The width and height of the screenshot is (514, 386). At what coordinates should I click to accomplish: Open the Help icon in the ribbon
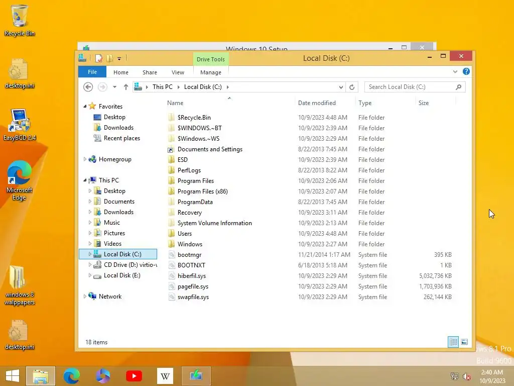click(466, 71)
